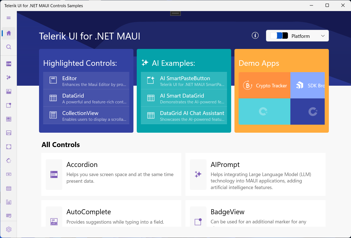Click the AI SmartPasteButton icon

pos(151,80)
